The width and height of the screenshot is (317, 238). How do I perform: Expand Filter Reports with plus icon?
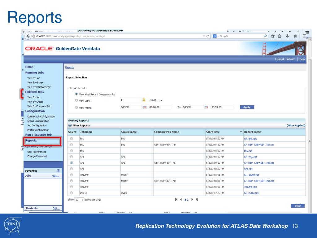coord(70,125)
